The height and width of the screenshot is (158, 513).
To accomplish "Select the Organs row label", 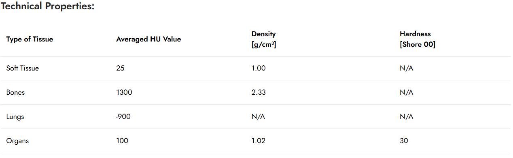I will tap(17, 141).
